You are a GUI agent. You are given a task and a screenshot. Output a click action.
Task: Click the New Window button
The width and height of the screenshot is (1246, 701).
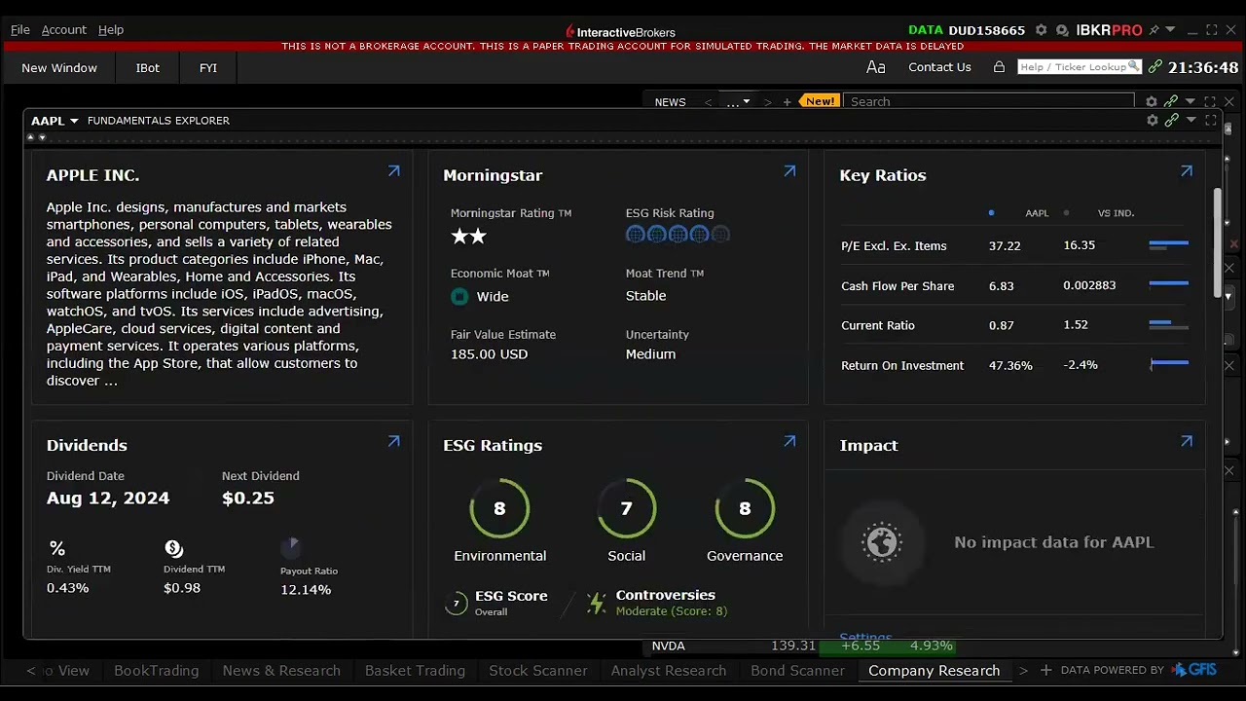pyautogui.click(x=59, y=67)
